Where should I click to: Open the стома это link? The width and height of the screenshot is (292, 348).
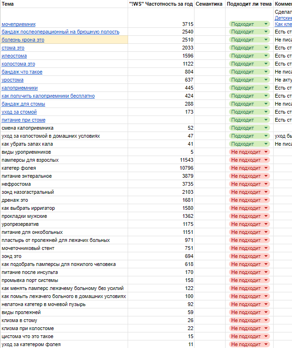pyautogui.click(x=13, y=48)
